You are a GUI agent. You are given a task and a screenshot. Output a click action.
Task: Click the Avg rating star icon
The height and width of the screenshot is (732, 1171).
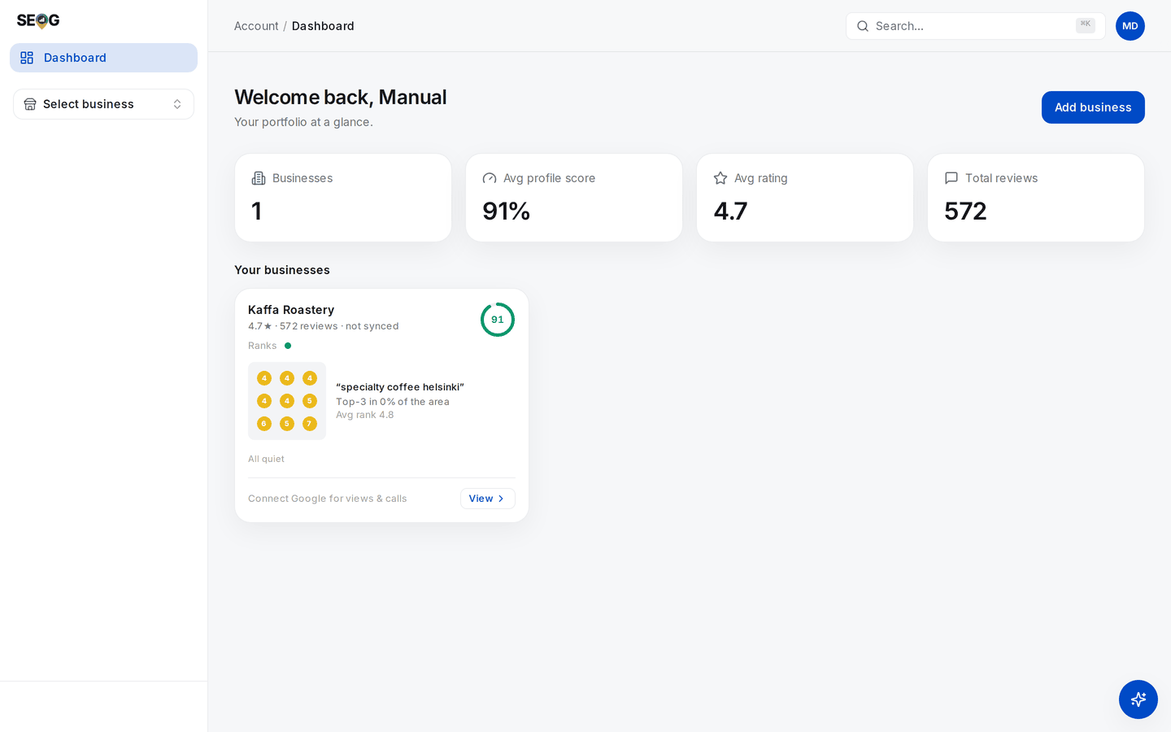[x=720, y=178]
